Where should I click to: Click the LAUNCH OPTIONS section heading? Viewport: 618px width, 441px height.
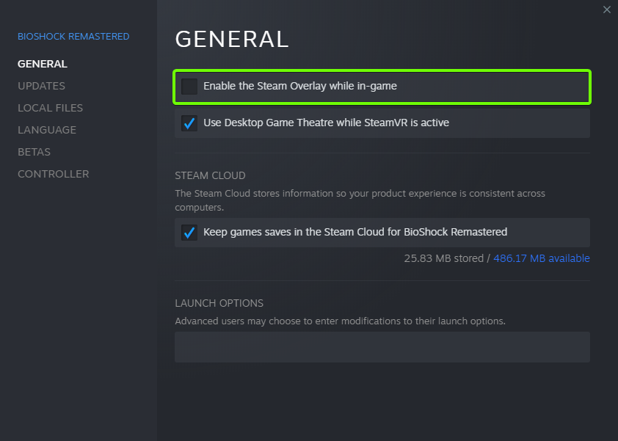coord(219,303)
